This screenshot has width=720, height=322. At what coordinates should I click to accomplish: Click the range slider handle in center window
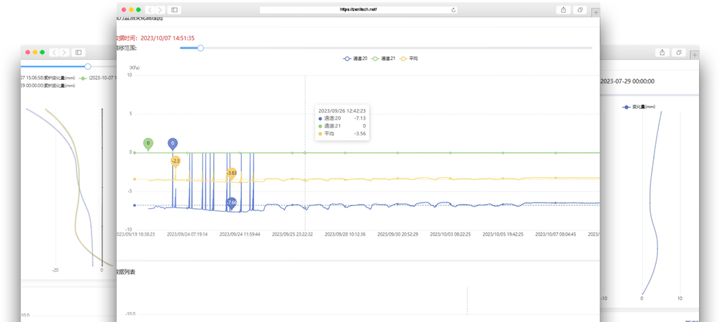[200, 48]
